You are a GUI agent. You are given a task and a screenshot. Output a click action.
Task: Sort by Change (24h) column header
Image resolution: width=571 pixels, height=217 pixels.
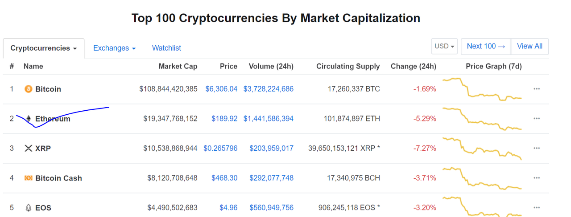click(414, 66)
